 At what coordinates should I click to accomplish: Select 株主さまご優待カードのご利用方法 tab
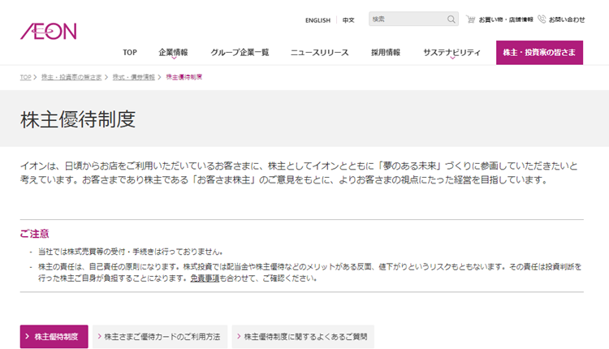160,337
